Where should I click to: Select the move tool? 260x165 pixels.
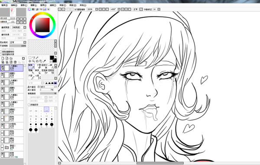pyautogui.click(x=30, y=61)
